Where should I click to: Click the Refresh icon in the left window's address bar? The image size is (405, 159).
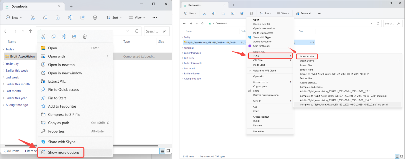(137, 31)
